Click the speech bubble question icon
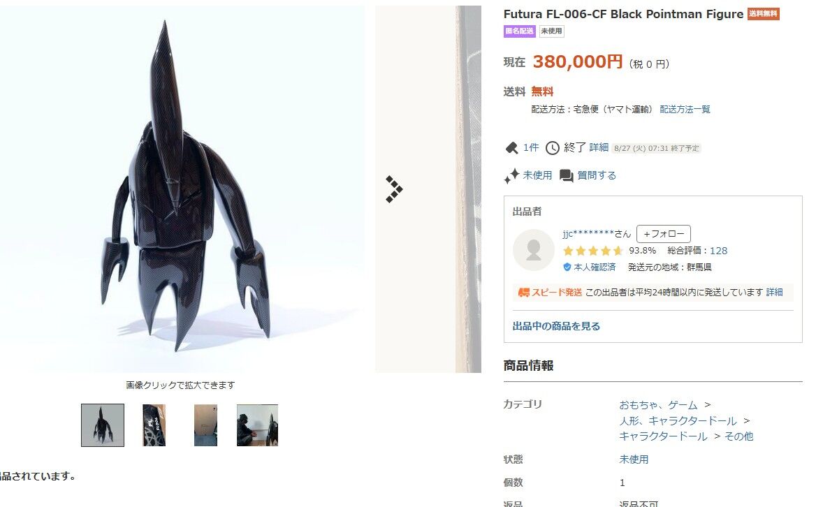Viewport: 823px width, 507px height. click(x=567, y=176)
